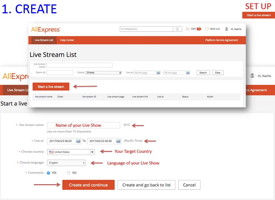This screenshot has height=200, width=275.
Task: Click the start date field 2017/02/23 06:00
Action: click(64, 141)
